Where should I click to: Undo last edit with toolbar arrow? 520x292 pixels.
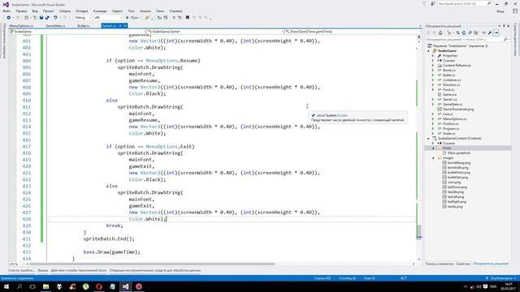55,18
